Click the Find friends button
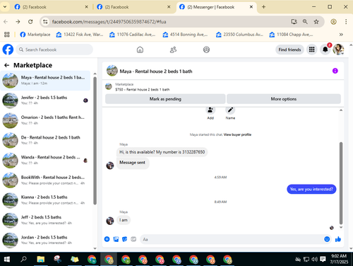 click(x=289, y=50)
